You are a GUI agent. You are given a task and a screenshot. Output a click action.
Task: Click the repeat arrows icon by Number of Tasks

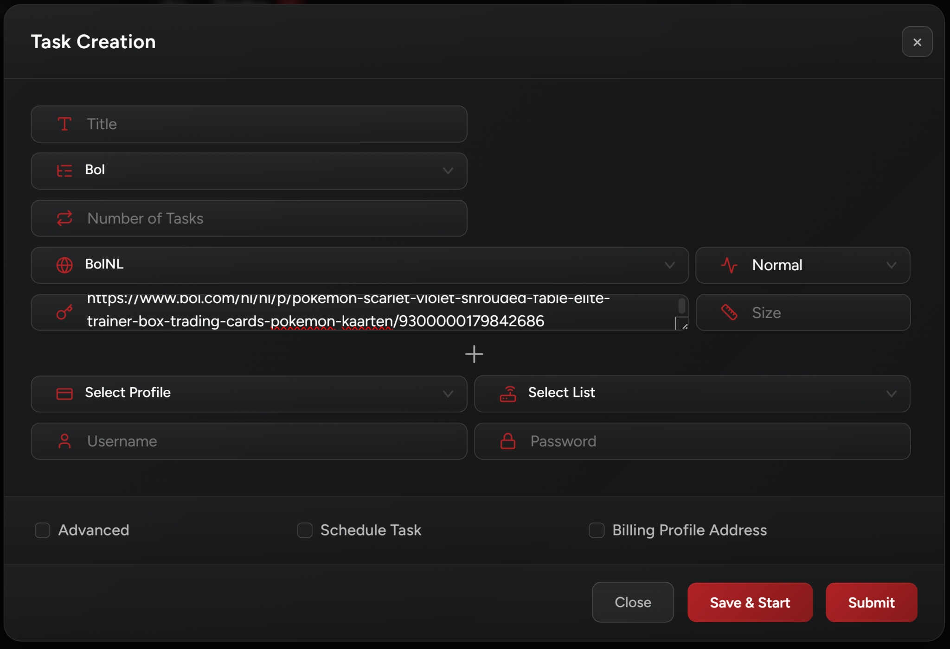click(x=64, y=218)
